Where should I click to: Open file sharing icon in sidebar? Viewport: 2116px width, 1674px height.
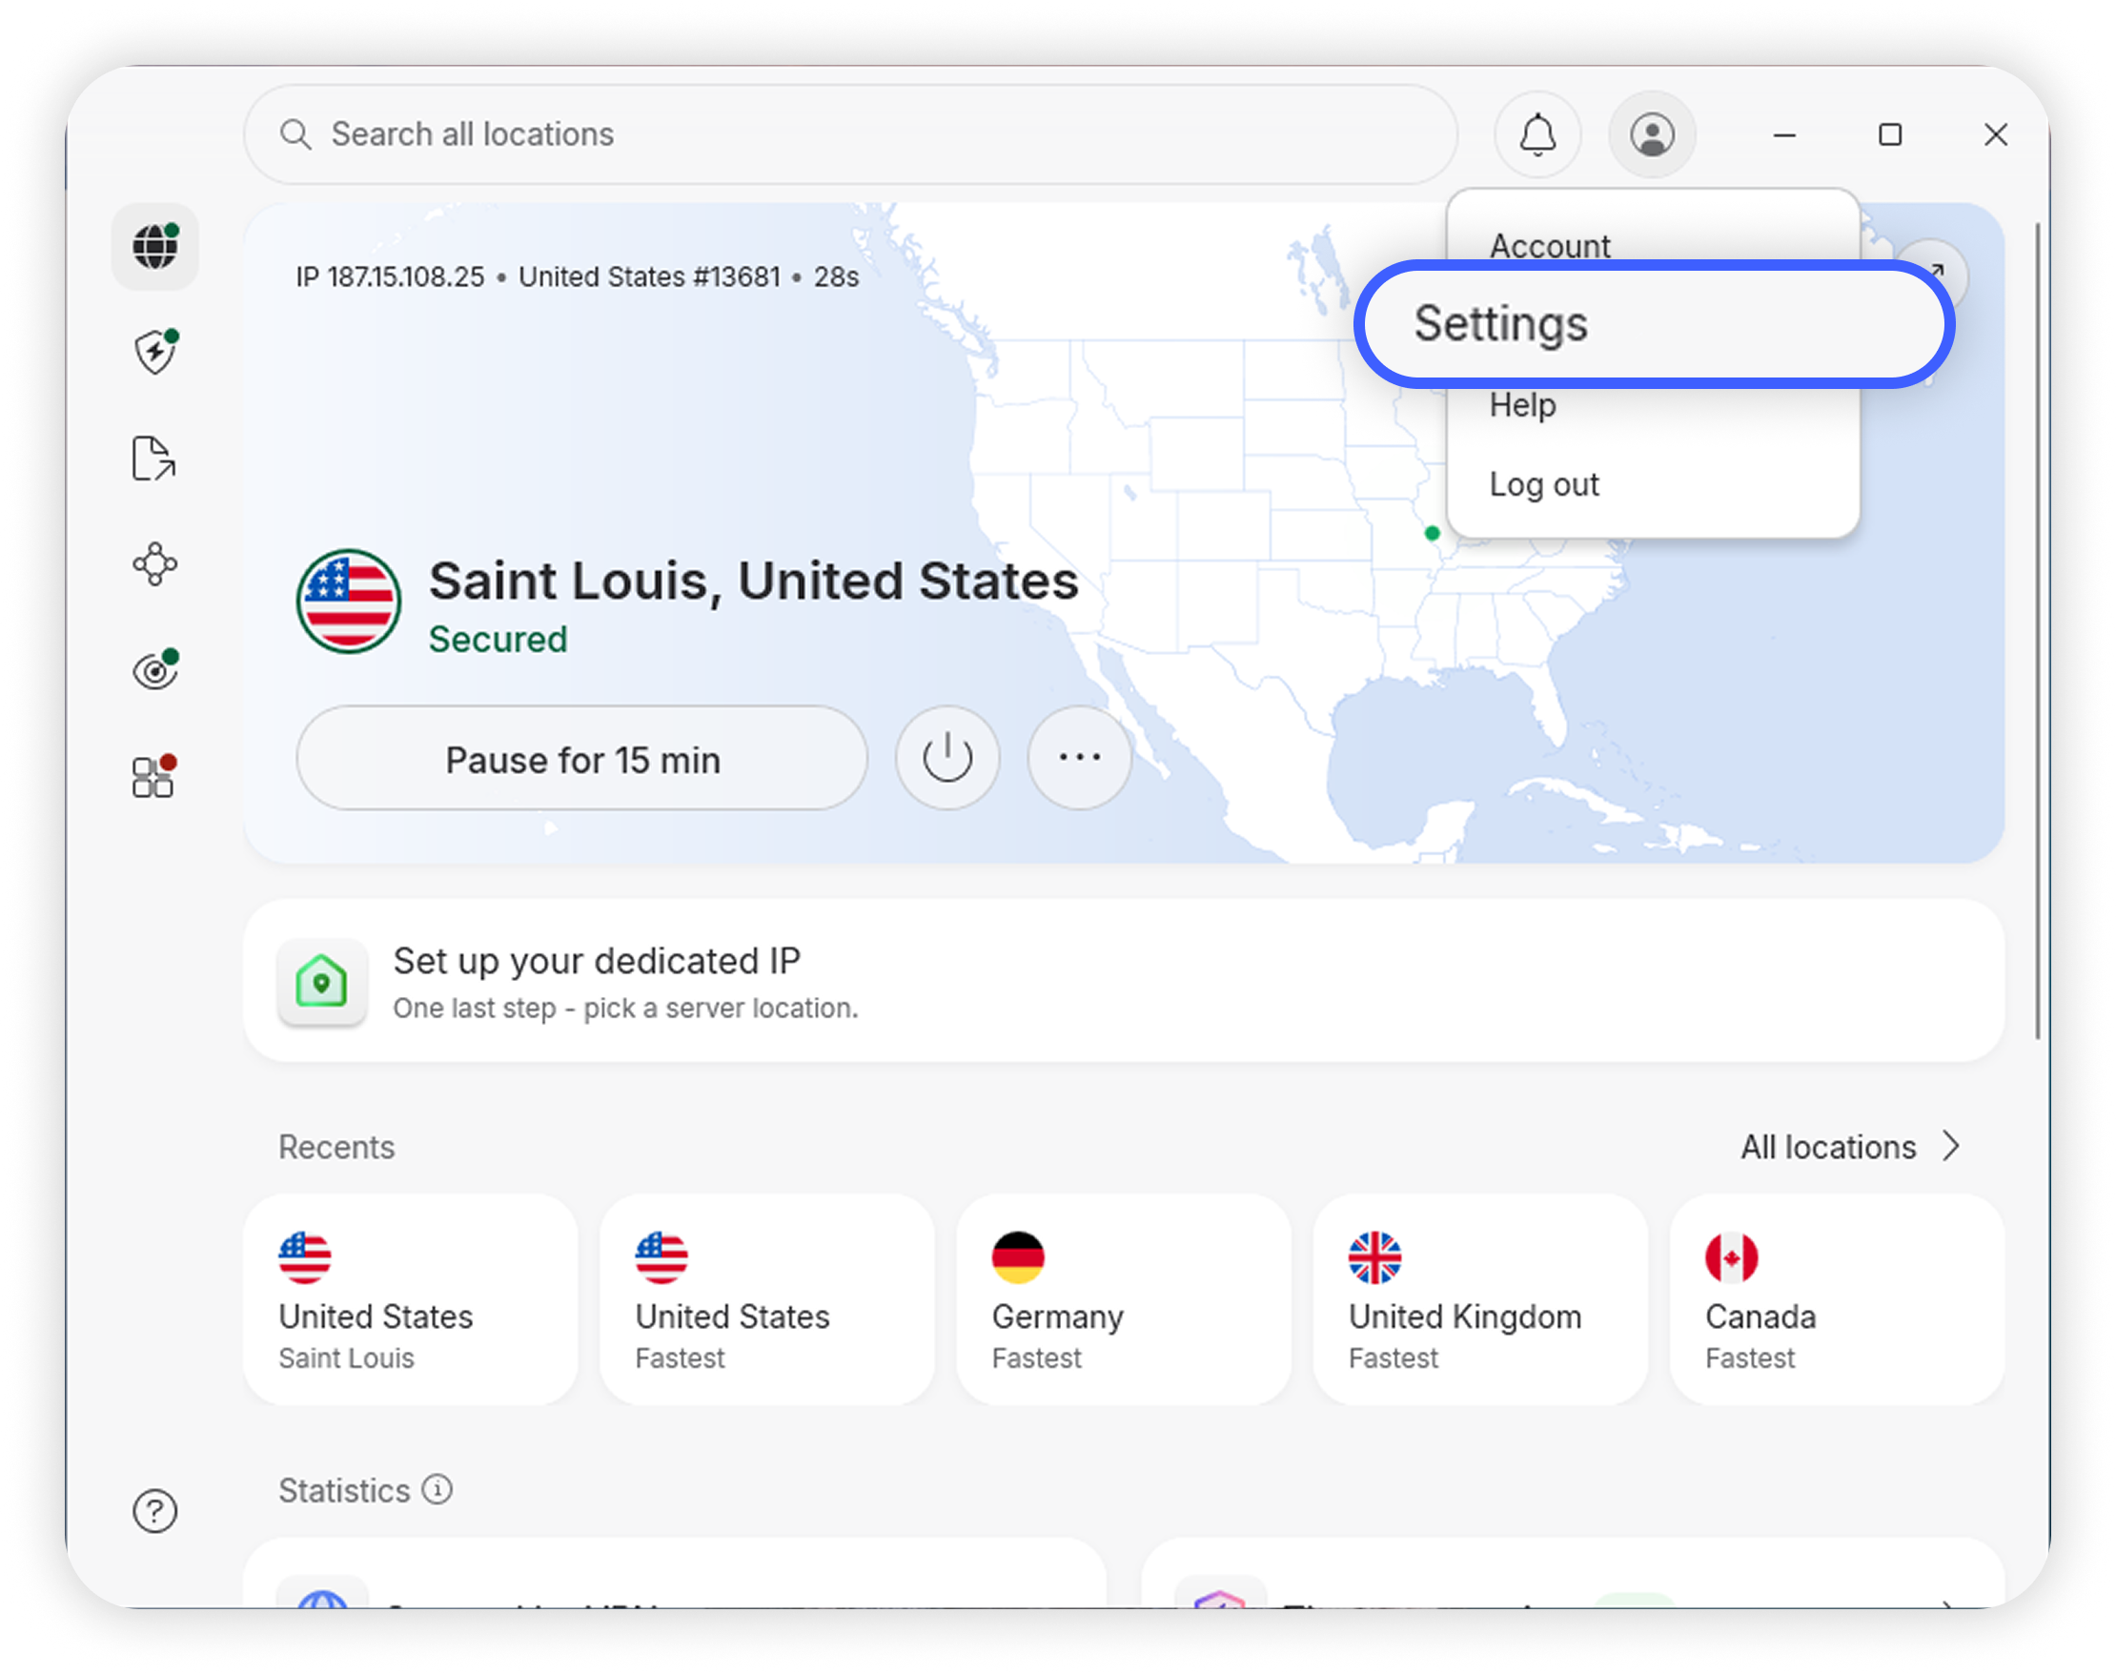[x=153, y=458]
